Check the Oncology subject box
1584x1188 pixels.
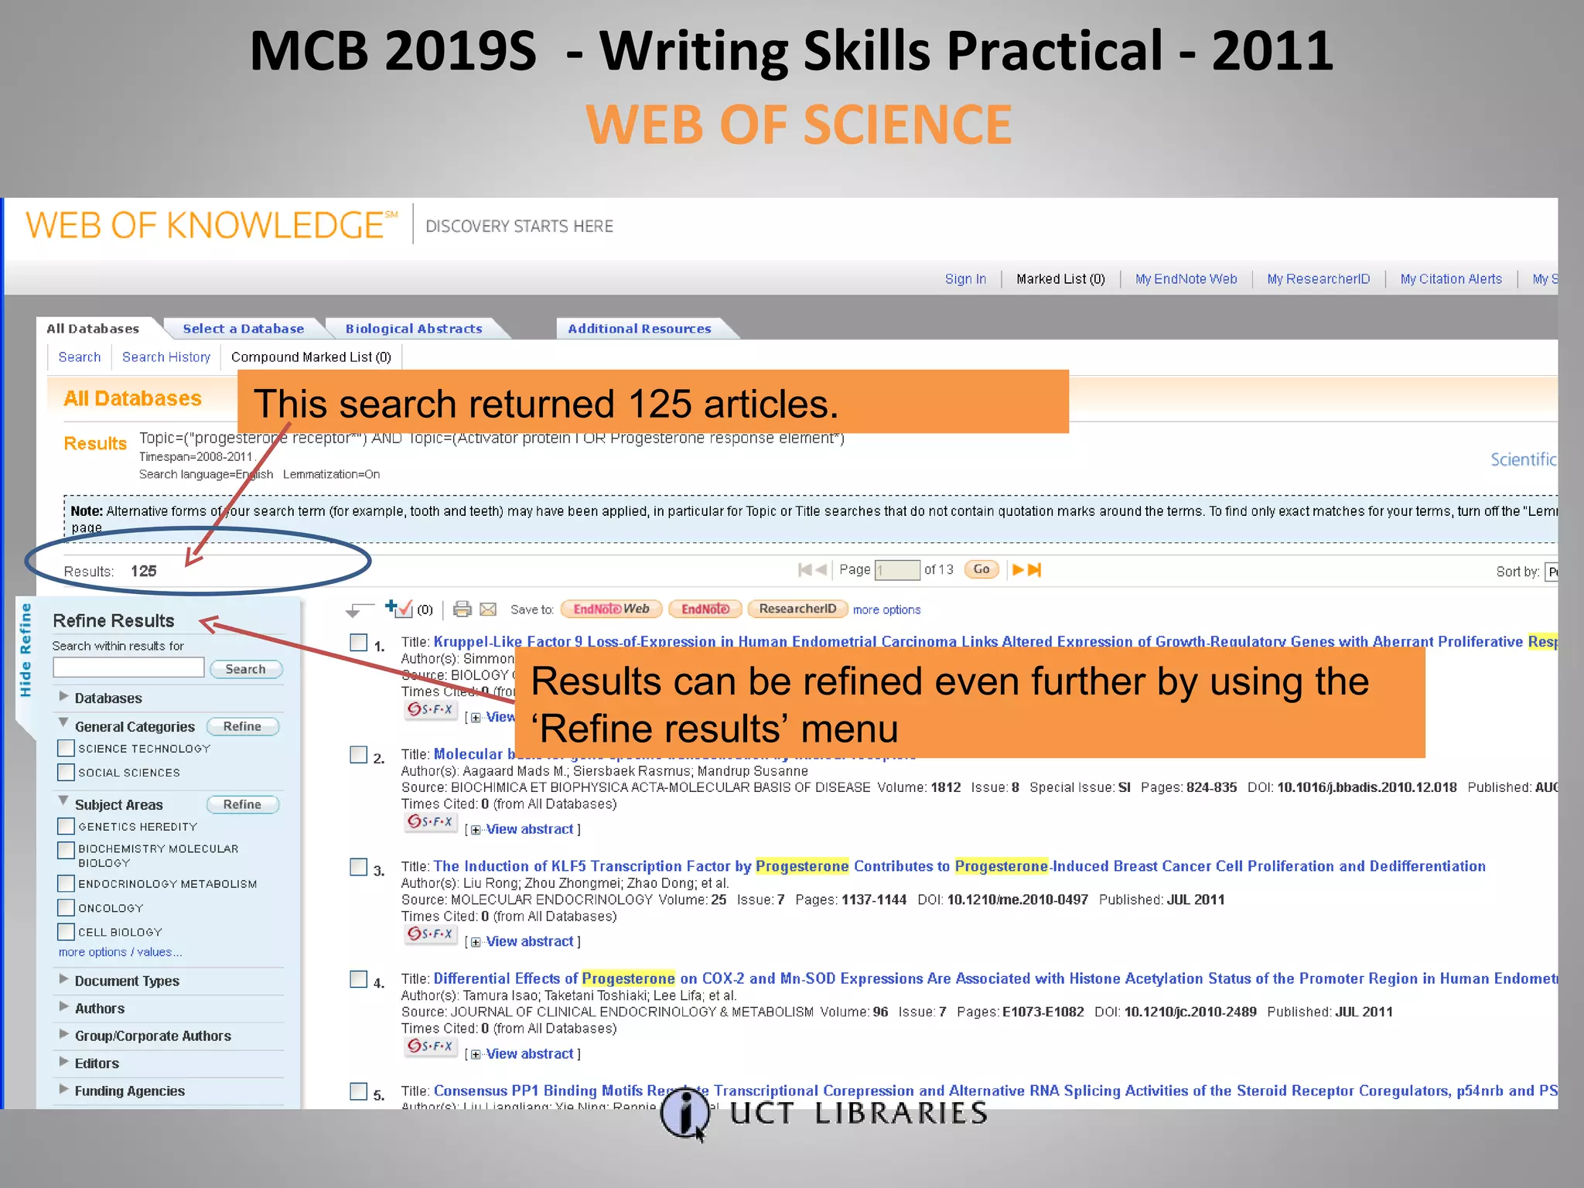(67, 907)
